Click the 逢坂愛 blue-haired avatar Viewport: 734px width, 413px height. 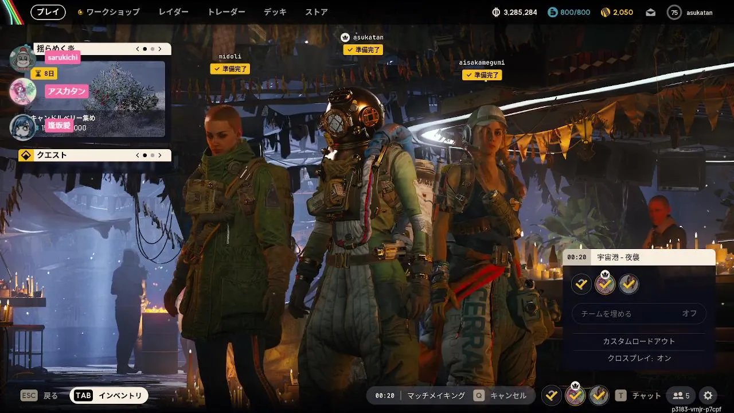[x=23, y=127]
